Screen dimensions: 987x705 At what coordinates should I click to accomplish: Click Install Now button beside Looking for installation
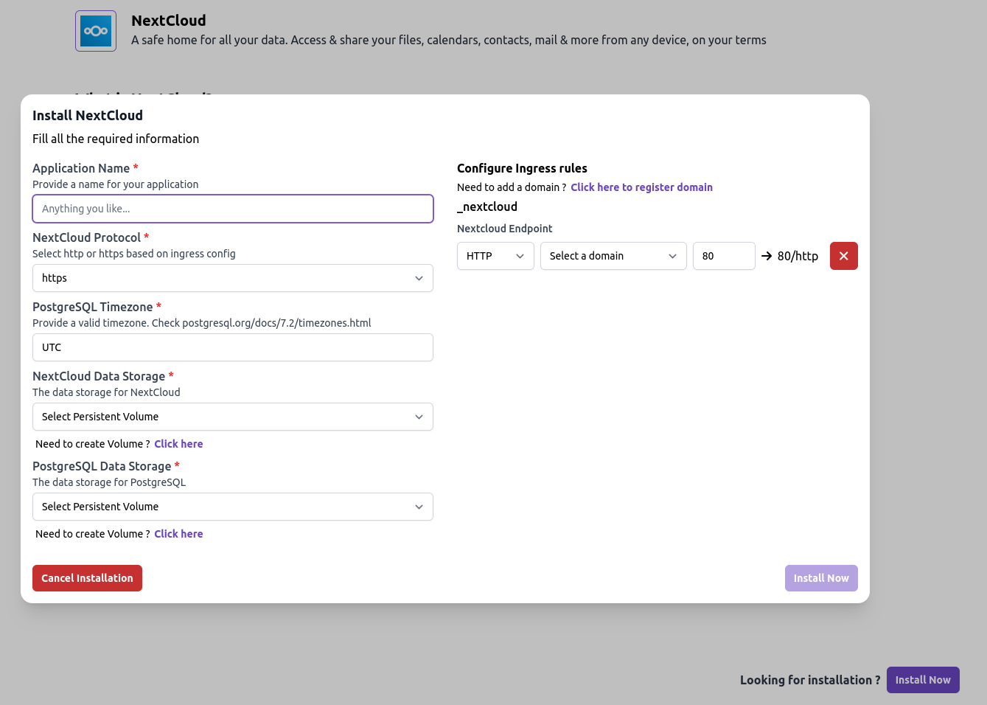click(923, 680)
